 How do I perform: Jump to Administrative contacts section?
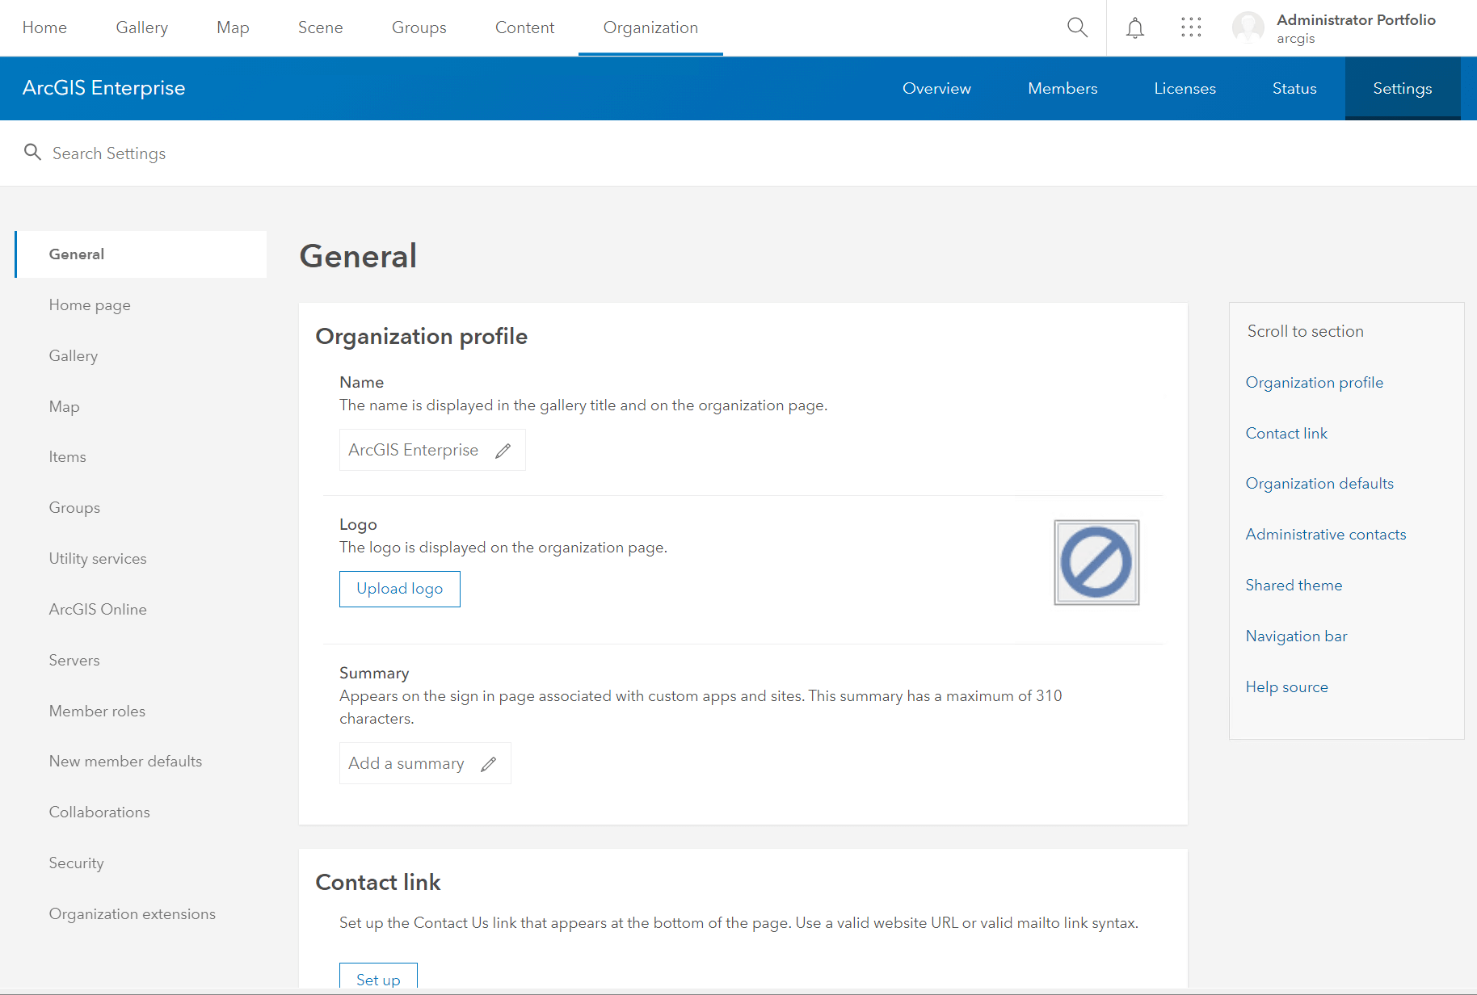point(1325,535)
